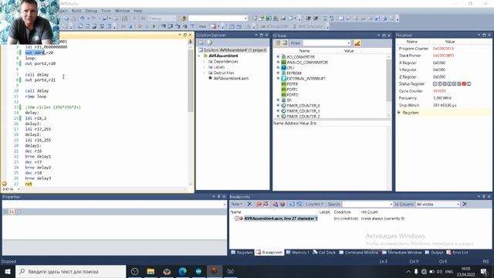Expand the Dependencies folder

204,62
